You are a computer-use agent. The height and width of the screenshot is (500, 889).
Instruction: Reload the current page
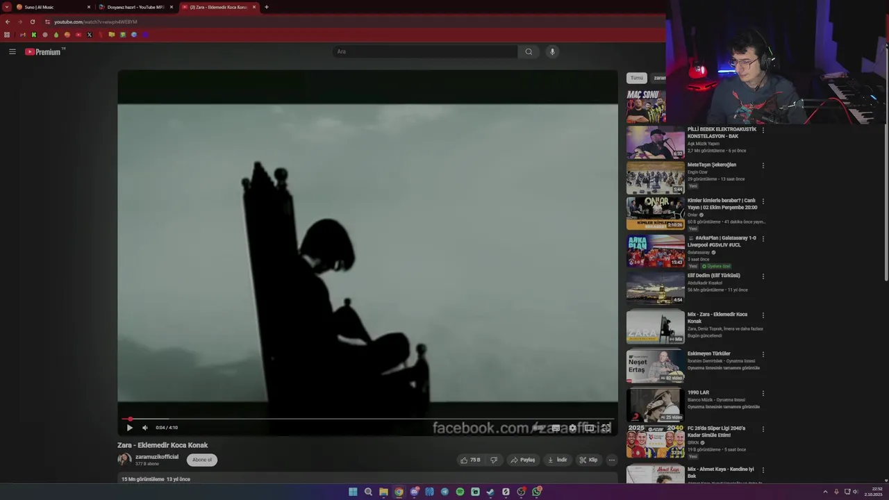[x=32, y=22]
